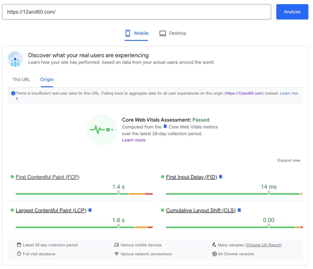
Task: Click the desktop laptop icon
Action: (x=163, y=33)
